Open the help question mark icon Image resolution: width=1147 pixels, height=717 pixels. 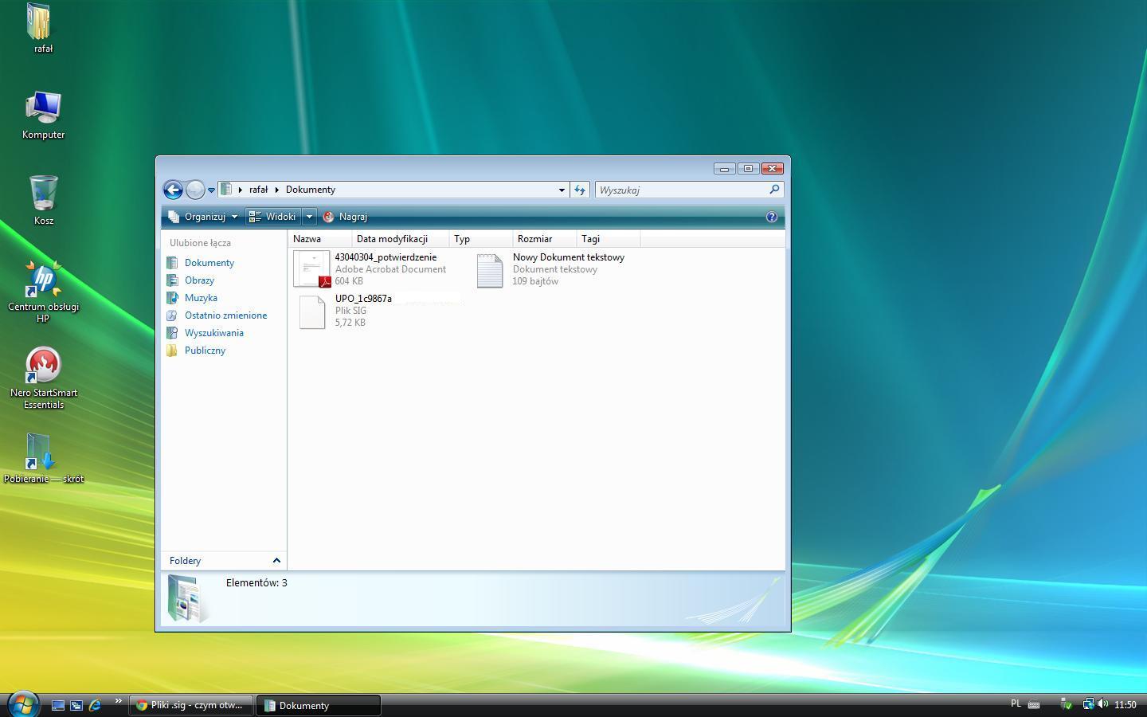tap(771, 217)
